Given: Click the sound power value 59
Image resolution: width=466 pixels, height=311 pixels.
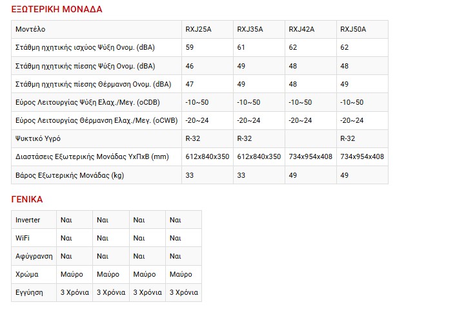Looking at the screenshot, I should click(190, 48).
